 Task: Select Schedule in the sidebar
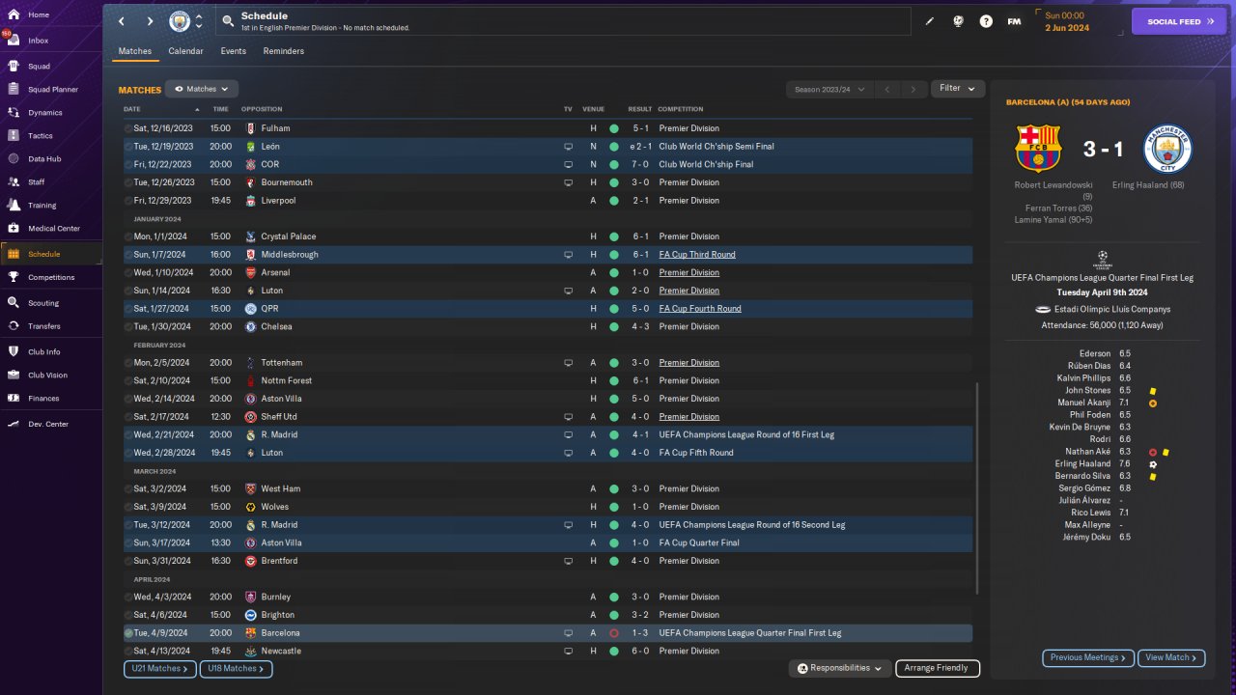pos(51,254)
